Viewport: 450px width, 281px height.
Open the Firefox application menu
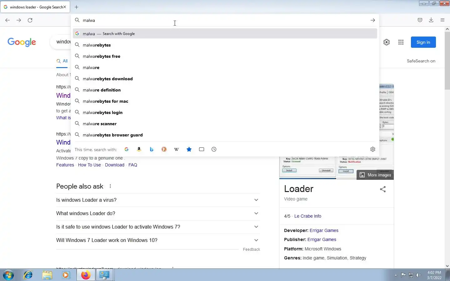point(442,20)
